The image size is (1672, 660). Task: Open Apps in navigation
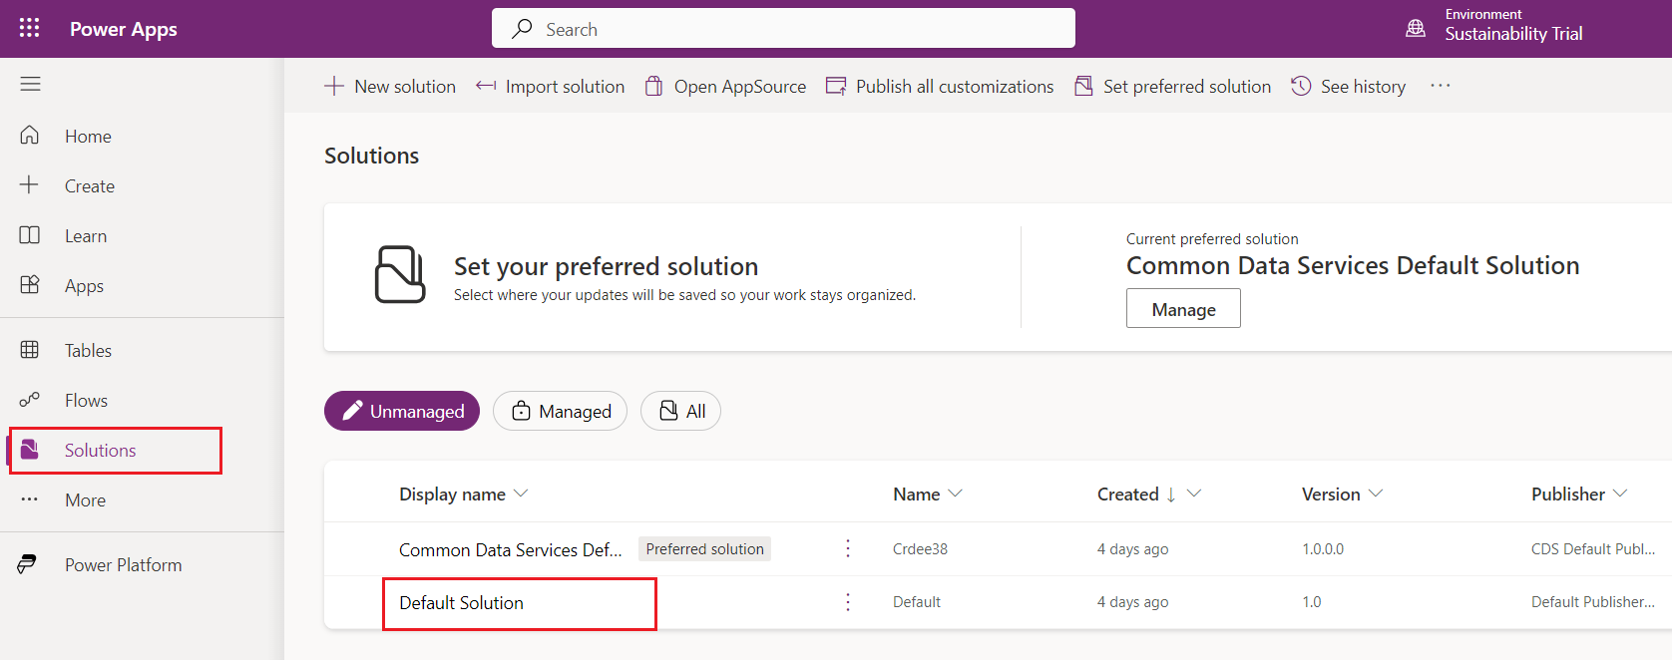point(84,286)
